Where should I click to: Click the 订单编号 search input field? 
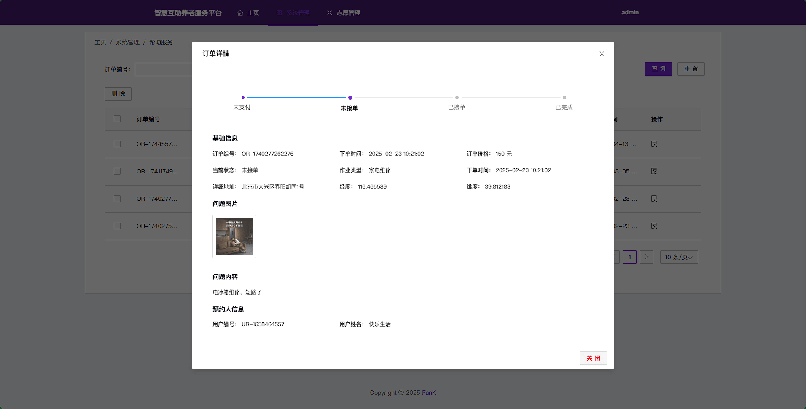pyautogui.click(x=164, y=69)
